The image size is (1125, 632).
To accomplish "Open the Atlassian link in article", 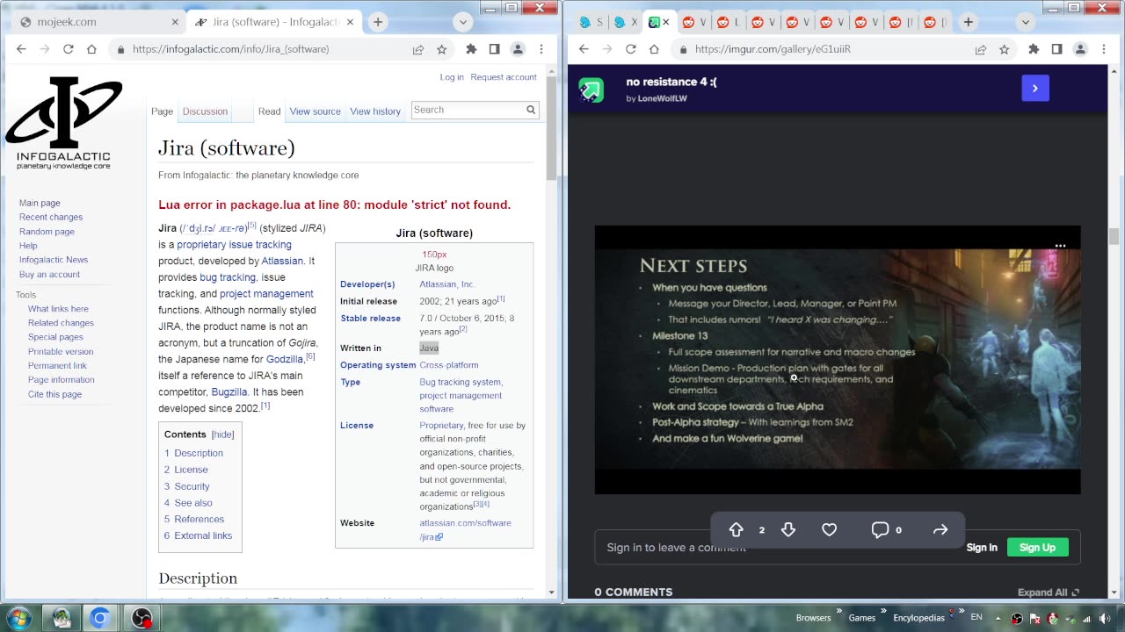I will 282,261.
